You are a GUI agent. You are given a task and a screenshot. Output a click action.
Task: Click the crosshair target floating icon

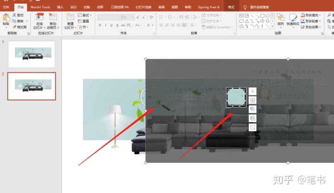click(252, 100)
